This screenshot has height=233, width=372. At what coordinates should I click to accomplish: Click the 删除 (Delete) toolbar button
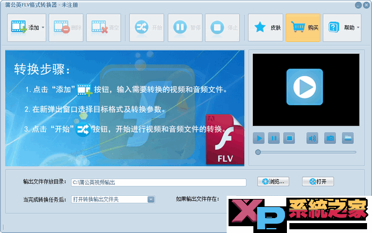66,28
